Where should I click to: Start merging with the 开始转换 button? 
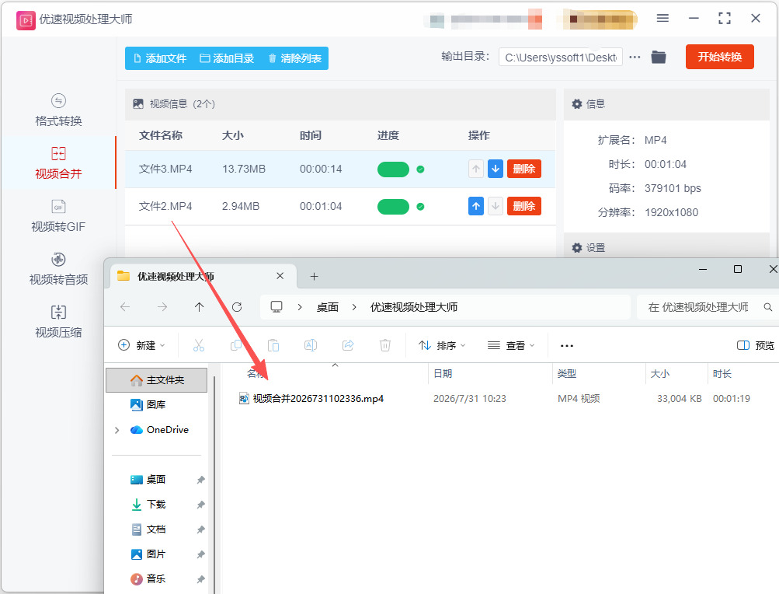(x=719, y=57)
